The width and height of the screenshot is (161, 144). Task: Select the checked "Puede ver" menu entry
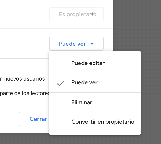pyautogui.click(x=85, y=83)
